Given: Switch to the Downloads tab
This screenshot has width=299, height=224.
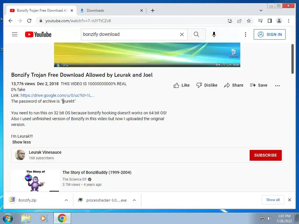Looking at the screenshot, I should pyautogui.click(x=111, y=10).
